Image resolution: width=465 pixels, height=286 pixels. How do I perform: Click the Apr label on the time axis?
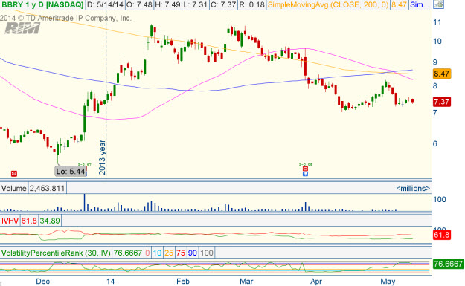point(316,282)
